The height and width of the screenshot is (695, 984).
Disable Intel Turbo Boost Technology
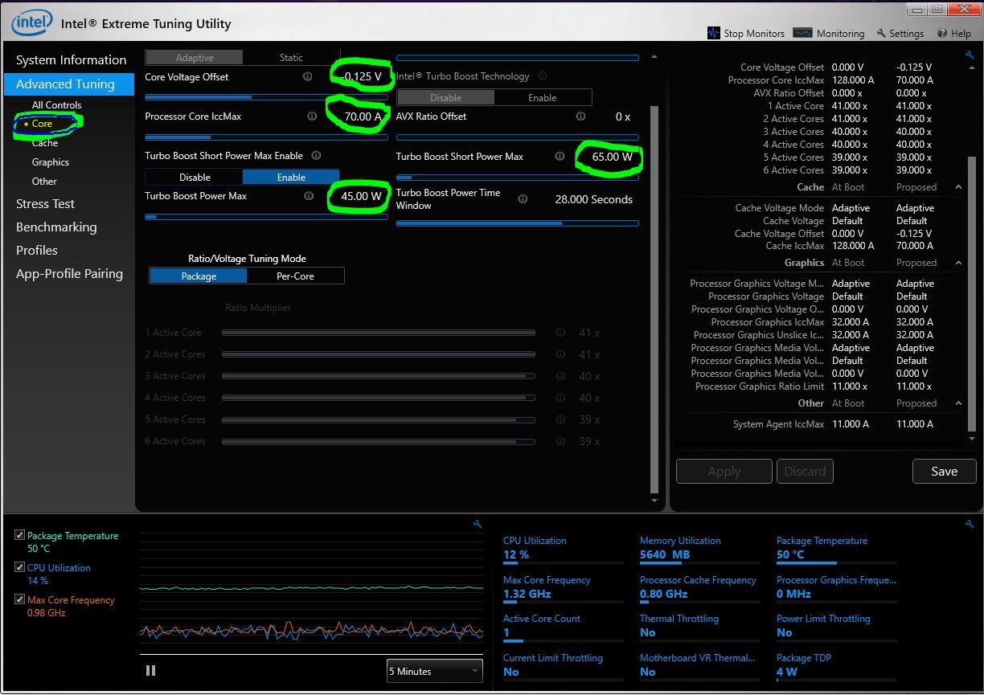tap(446, 97)
